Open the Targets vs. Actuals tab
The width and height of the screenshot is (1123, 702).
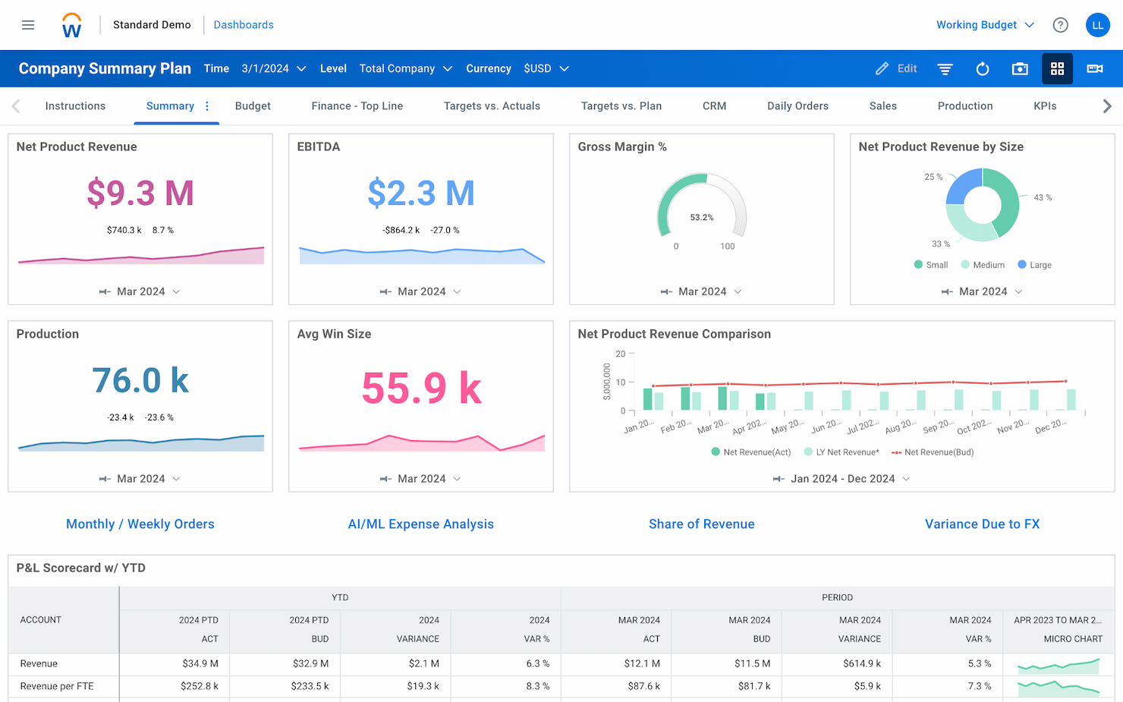[492, 106]
